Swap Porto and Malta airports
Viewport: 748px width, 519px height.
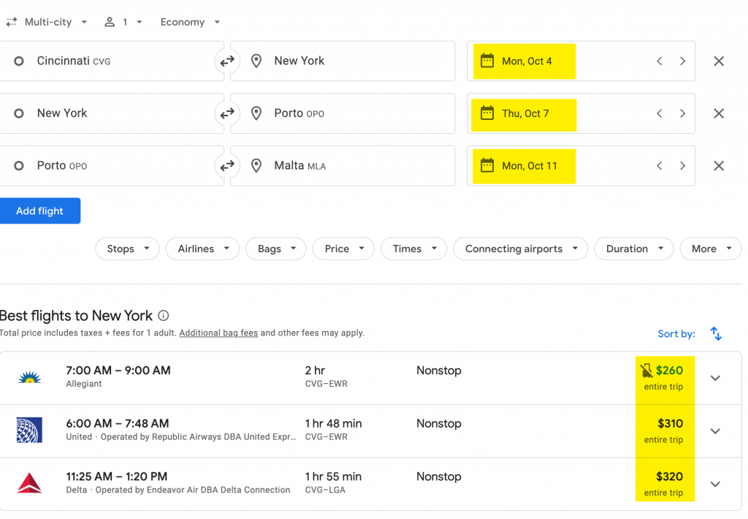(227, 166)
